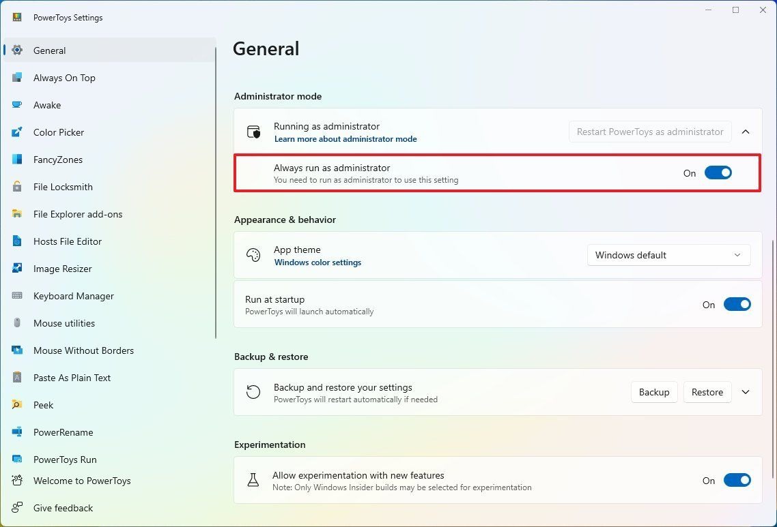Image resolution: width=777 pixels, height=527 pixels.
Task: Open File Explorer add-ons settings
Action: tap(109, 213)
